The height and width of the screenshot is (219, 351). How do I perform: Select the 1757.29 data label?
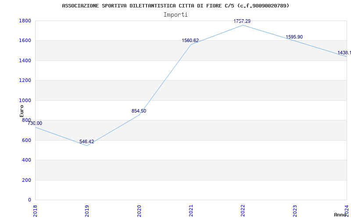242,21
